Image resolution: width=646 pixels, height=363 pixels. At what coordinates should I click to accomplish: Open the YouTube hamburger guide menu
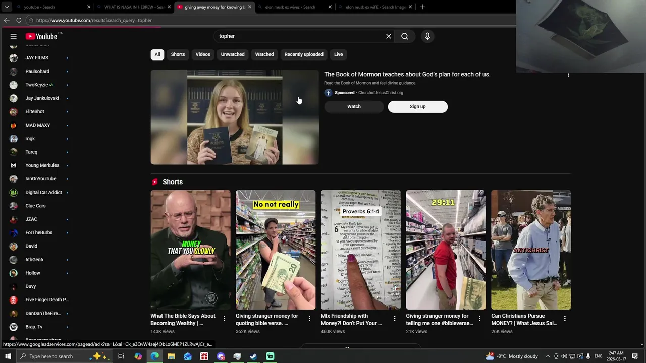pos(14,36)
